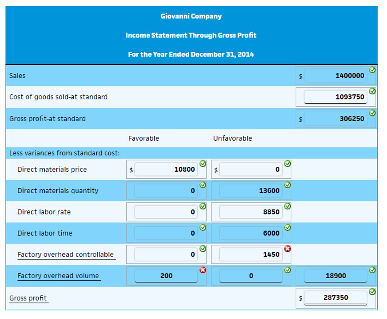The image size is (387, 319).
Task: Select the Factory overhead volume favorable field showing 200
Action: (x=166, y=276)
